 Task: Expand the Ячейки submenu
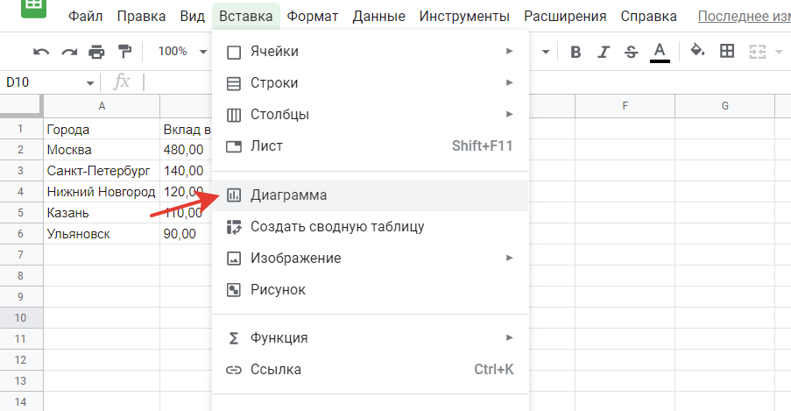tap(369, 52)
